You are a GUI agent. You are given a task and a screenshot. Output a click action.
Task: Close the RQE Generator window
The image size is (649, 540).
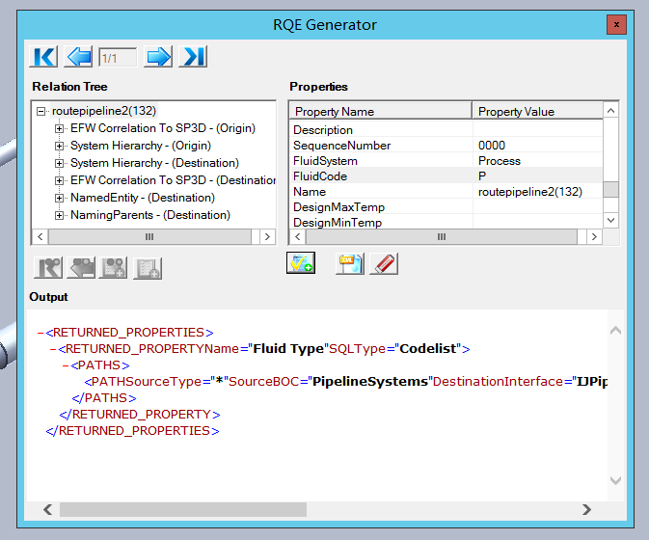click(x=616, y=24)
